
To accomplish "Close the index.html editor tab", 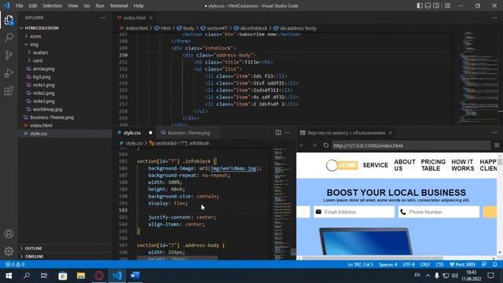I will click(x=151, y=17).
